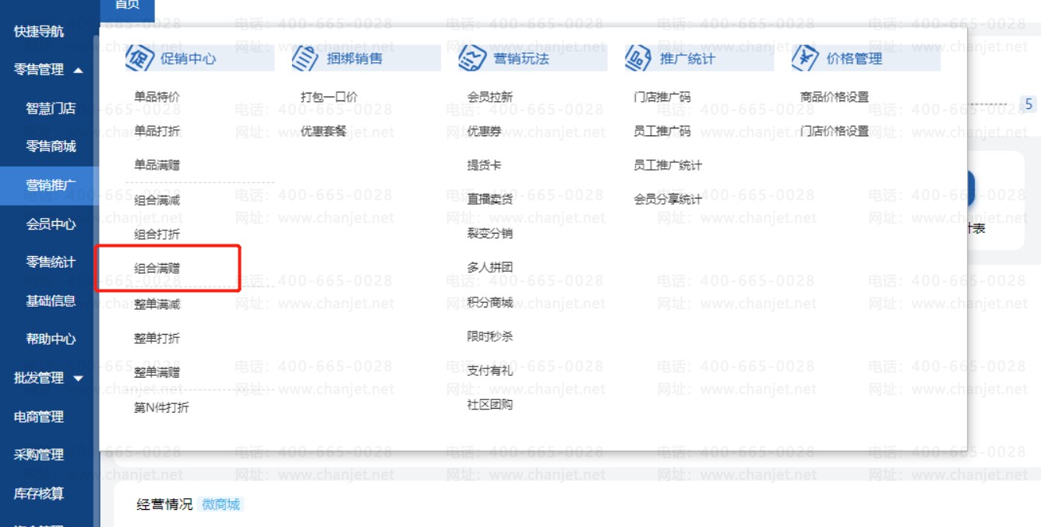Image resolution: width=1041 pixels, height=527 pixels.
Task: Open 智慧门店 in the sidebar
Action: (51, 108)
